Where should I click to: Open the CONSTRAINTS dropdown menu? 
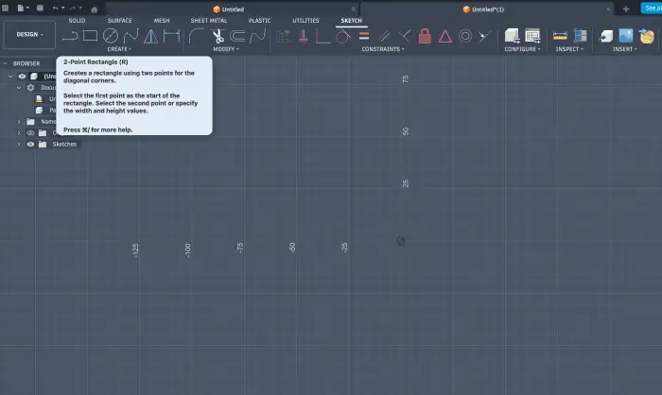click(382, 49)
